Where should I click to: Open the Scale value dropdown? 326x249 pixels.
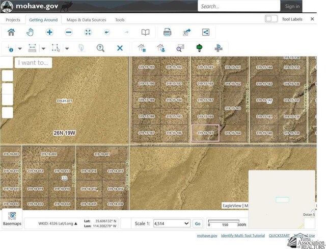(172, 223)
